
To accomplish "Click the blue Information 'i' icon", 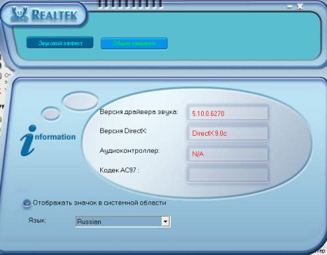I will tap(28, 140).
